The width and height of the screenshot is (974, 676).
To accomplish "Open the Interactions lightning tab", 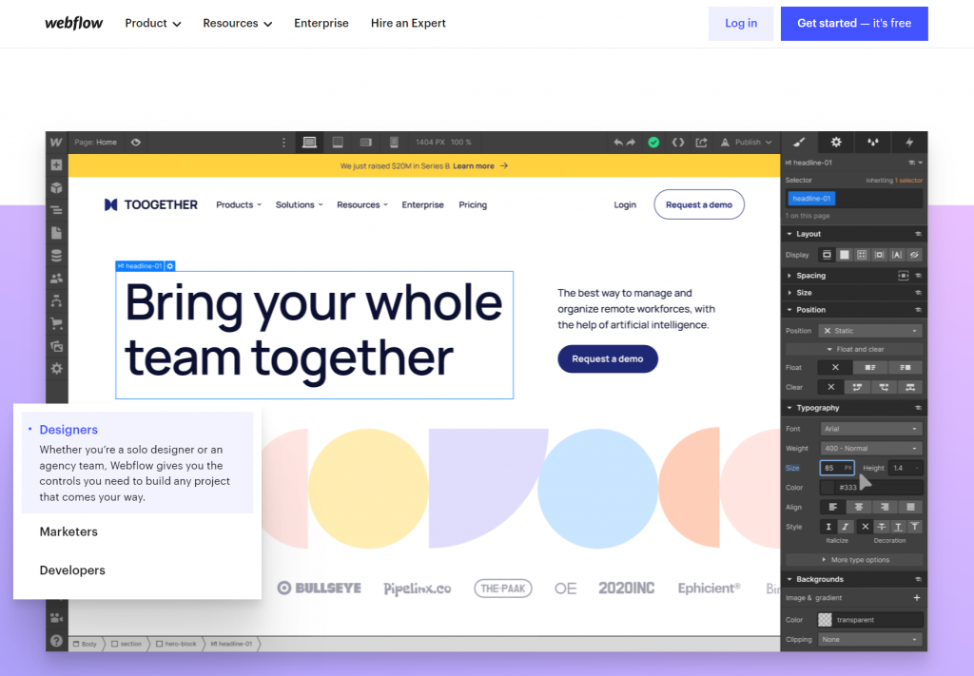I will click(x=909, y=143).
